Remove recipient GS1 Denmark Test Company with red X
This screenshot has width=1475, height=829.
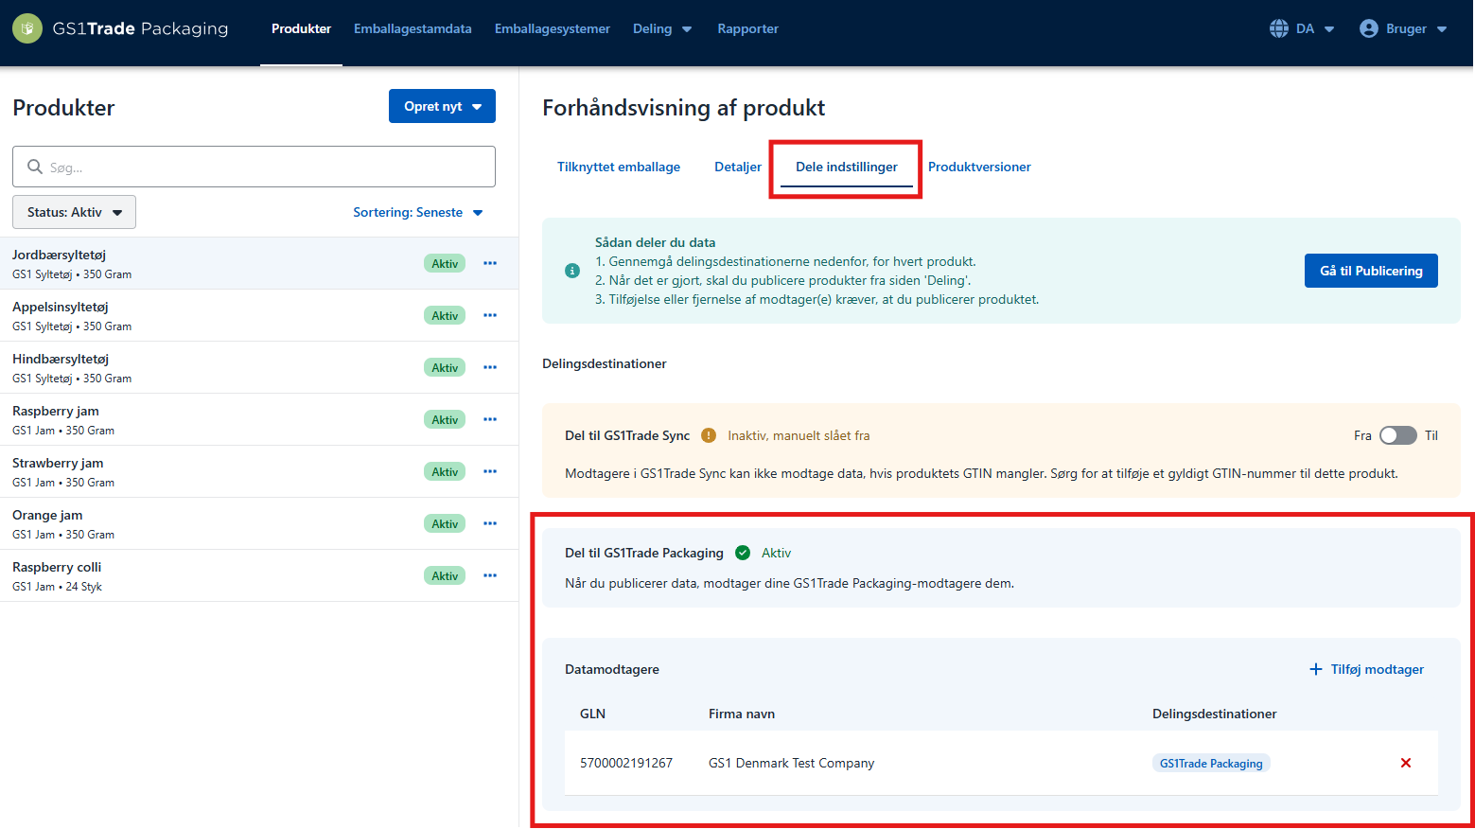coord(1406,763)
